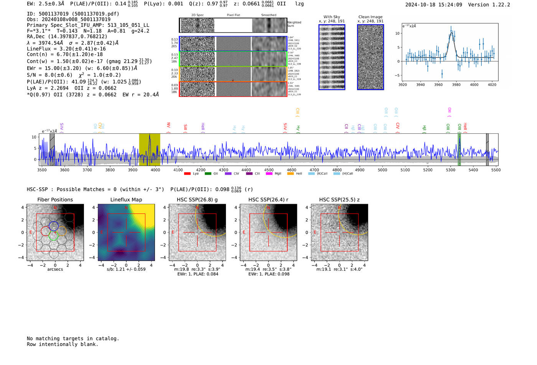The image size is (537, 365).
Task: Click the Primary Spec_Slot_IFU_AMP line
Action: tap(88, 25)
